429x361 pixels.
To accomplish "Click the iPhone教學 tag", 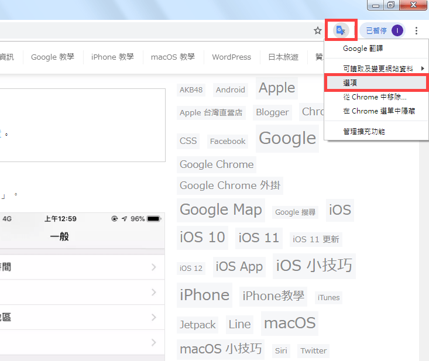I will (273, 296).
